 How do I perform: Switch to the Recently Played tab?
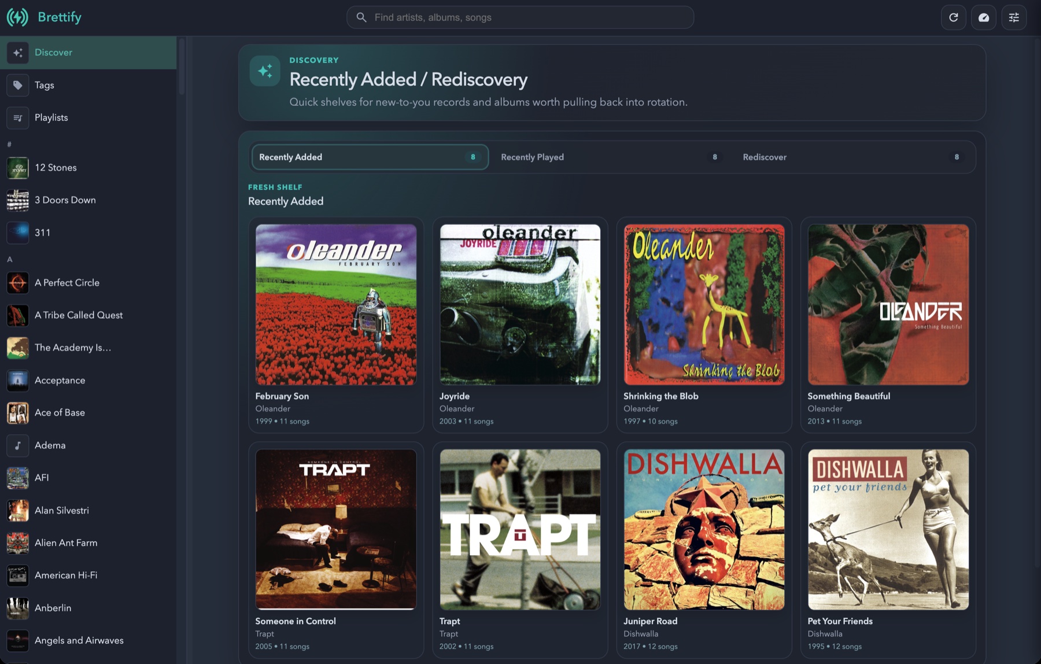point(612,157)
